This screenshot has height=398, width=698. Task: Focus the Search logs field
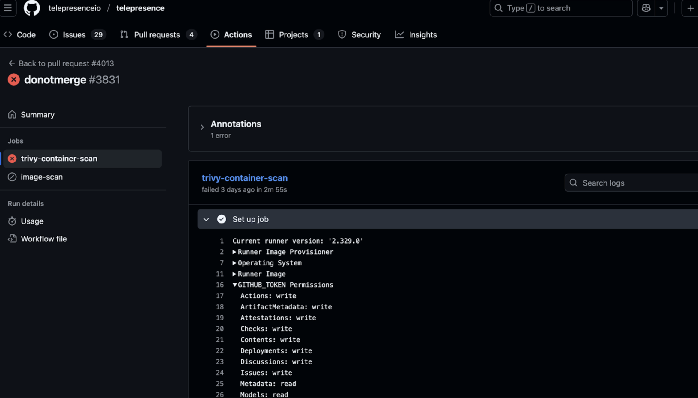click(x=636, y=183)
